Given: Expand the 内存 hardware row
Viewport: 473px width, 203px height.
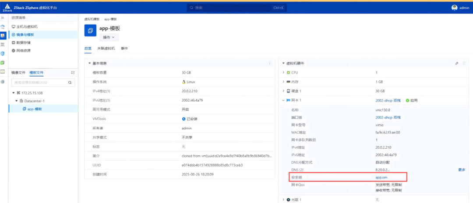Looking at the screenshot, I should click(x=283, y=82).
